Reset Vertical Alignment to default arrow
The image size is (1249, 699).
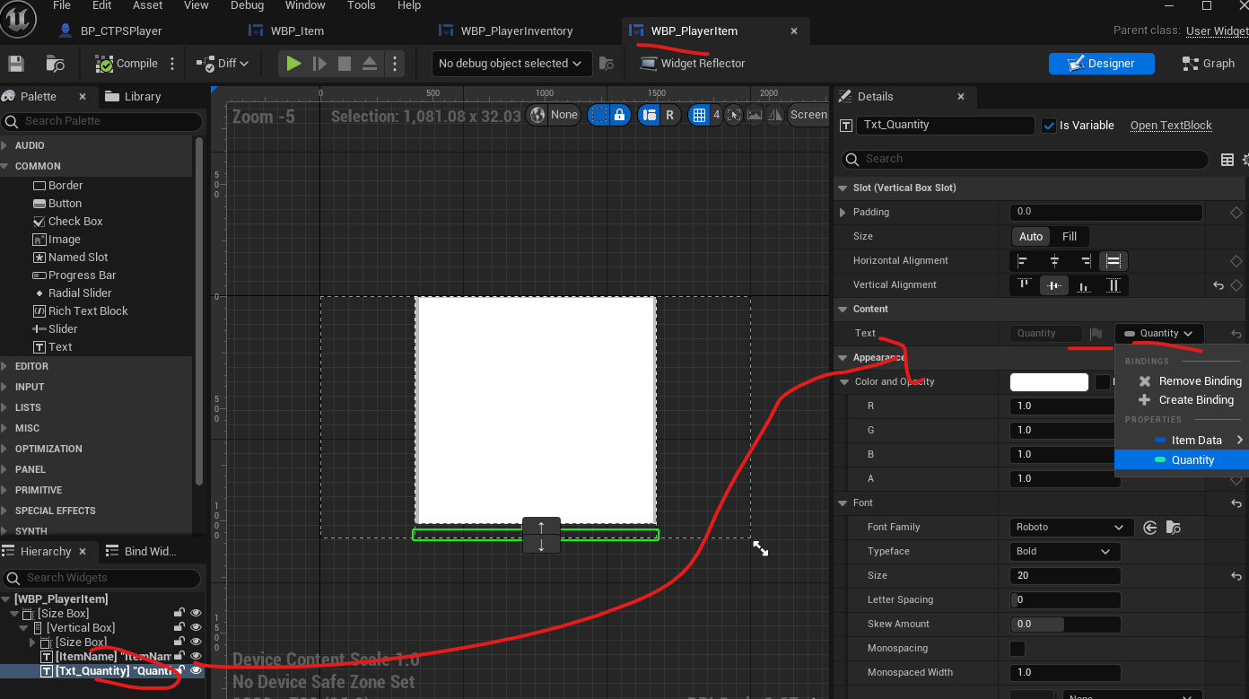[x=1218, y=285]
